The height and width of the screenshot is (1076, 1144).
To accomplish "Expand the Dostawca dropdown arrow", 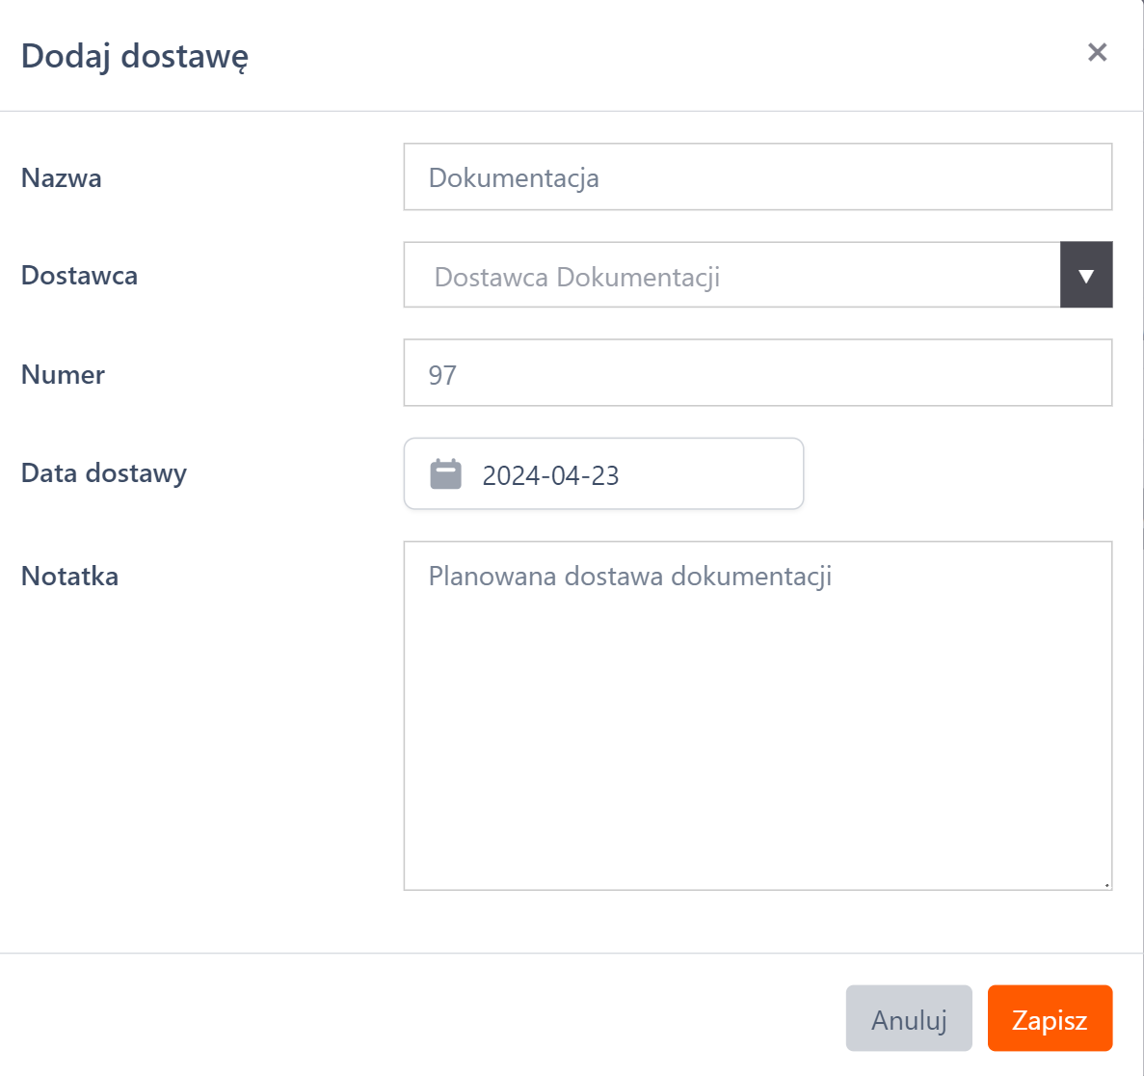I will point(1086,276).
